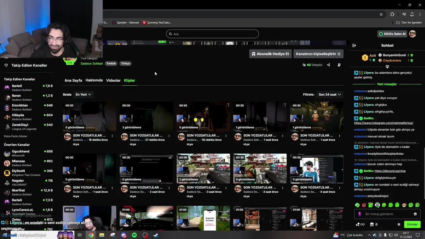Image resolution: width=425 pixels, height=239 pixels.
Task: Click Kanalınızı kişiselleştirin button
Action: pyautogui.click(x=318, y=54)
